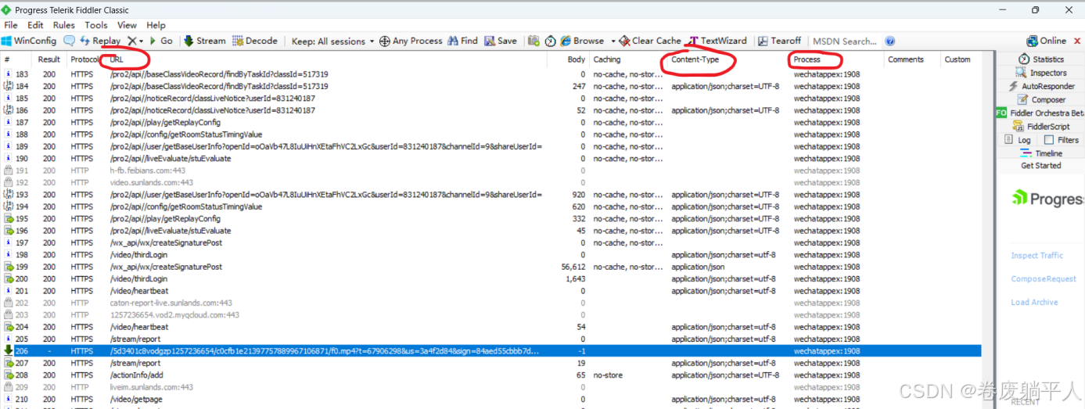Select session 183 findByTaskId row
Image resolution: width=1085 pixels, height=409 pixels.
(x=491, y=74)
